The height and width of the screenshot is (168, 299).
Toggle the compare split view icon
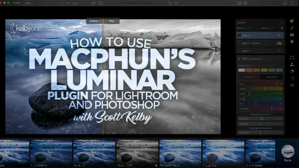100,3
